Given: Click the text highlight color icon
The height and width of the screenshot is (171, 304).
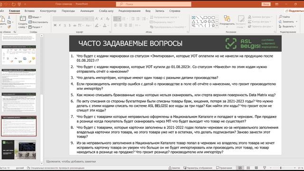Looking at the screenshot, I should (x=96, y=25).
